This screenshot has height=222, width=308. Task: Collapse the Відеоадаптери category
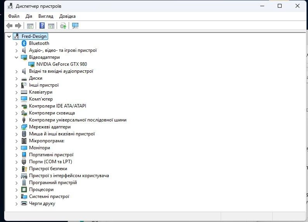point(17,57)
